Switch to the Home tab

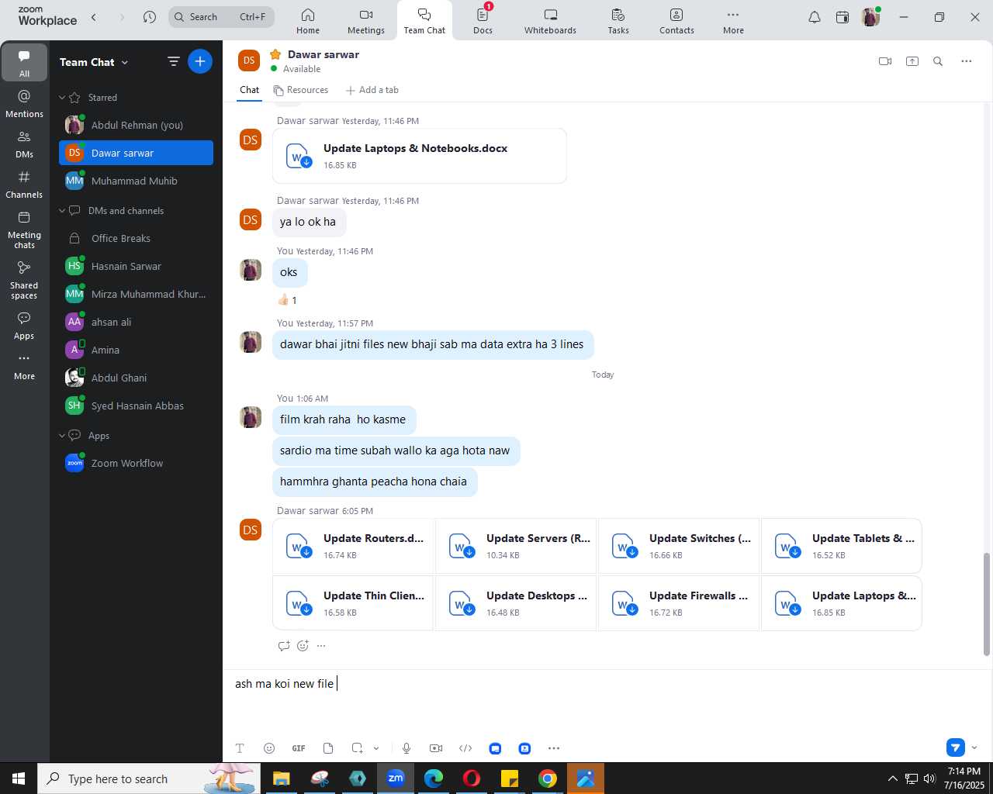(308, 21)
